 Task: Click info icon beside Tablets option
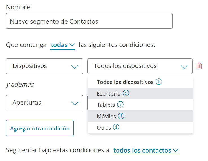pos(120,105)
